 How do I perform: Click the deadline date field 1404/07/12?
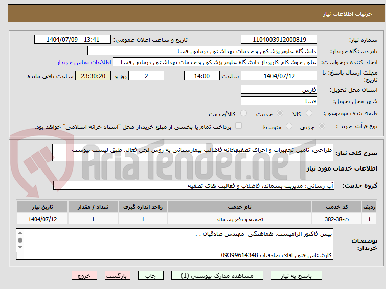279,76
